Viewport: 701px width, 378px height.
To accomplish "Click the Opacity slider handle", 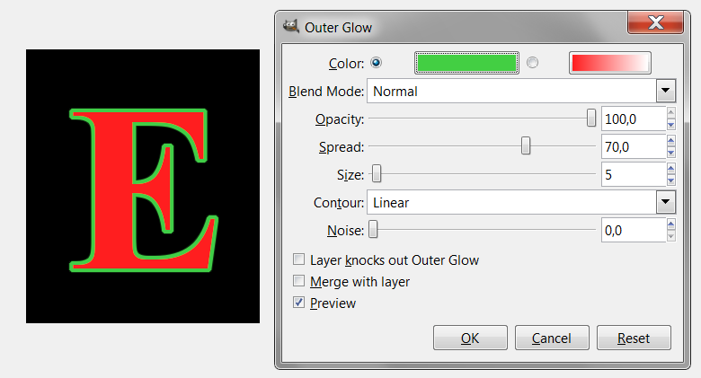I will pyautogui.click(x=590, y=118).
